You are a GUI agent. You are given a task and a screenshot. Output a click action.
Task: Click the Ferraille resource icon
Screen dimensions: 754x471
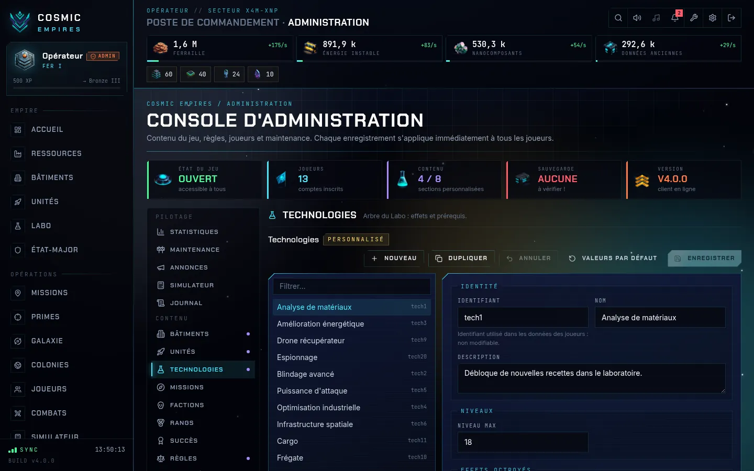click(160, 48)
